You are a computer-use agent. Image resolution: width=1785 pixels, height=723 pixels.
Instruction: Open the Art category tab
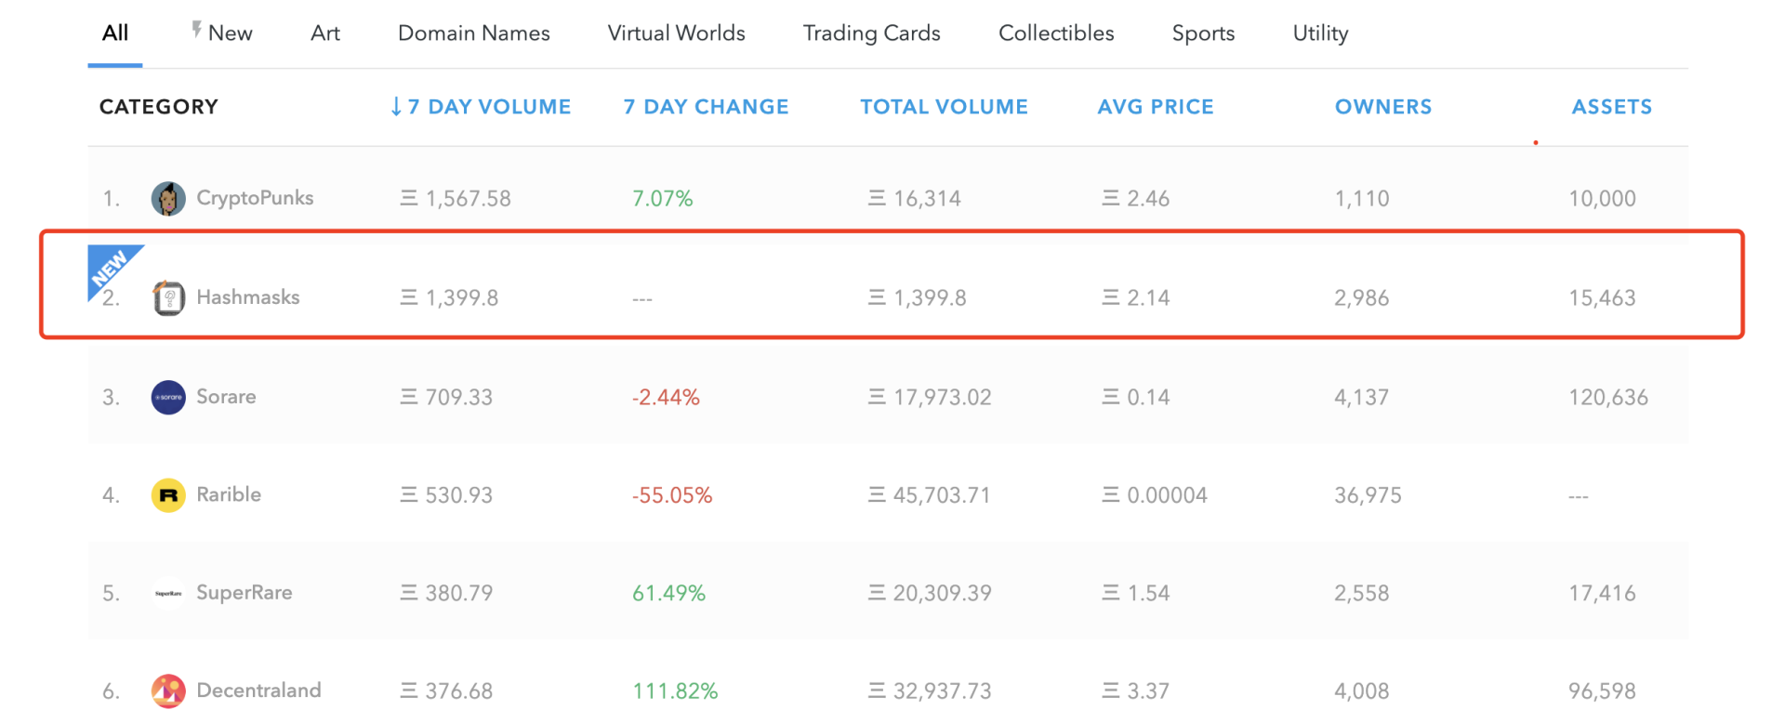325,33
